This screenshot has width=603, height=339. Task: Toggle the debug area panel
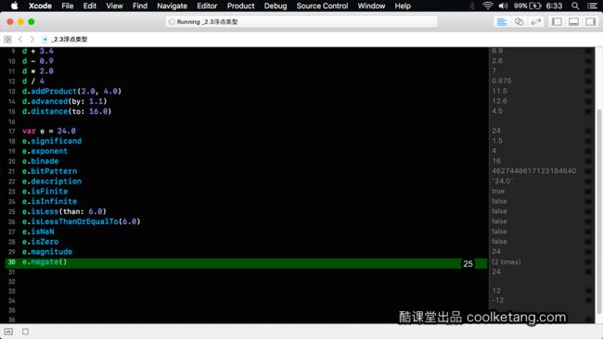pyautogui.click(x=573, y=22)
